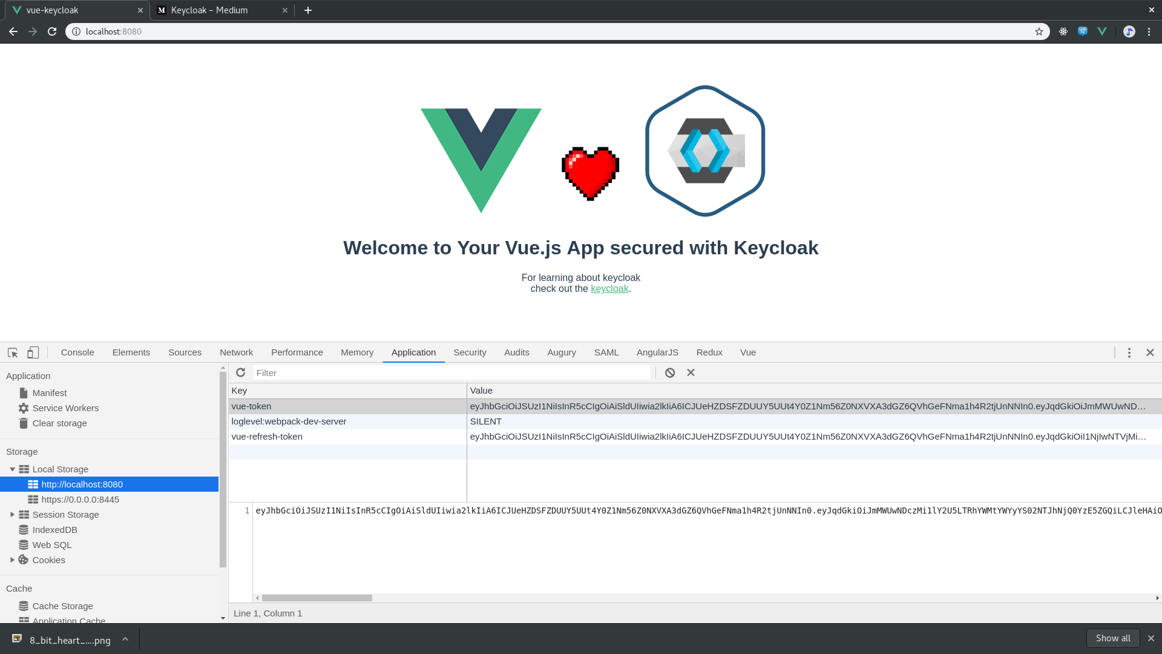1162x654 pixels.
Task: Switch to the Network tab in DevTools
Action: coord(236,352)
